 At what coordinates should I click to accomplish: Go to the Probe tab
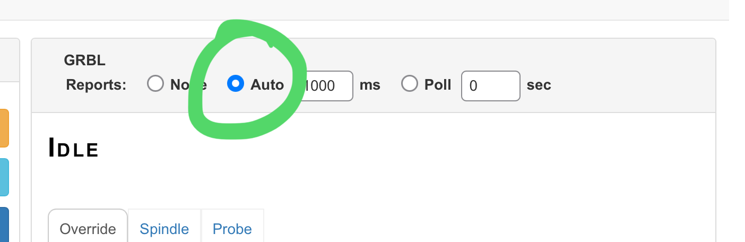(232, 229)
